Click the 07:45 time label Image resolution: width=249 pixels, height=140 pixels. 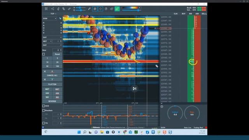(x=99, y=103)
